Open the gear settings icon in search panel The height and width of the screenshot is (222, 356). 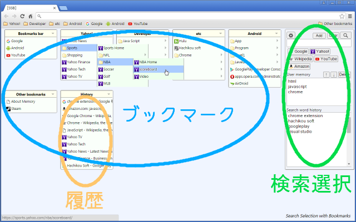coord(291,36)
